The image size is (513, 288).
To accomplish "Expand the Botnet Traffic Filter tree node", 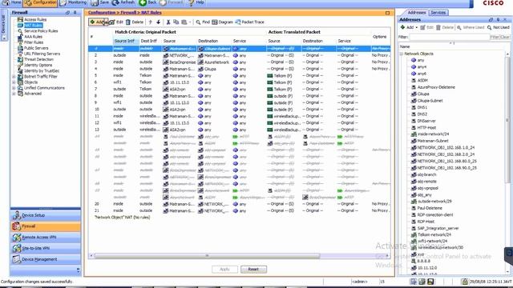I will point(14,77).
